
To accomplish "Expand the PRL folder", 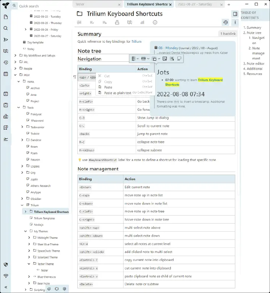I will [x=15, y=62].
